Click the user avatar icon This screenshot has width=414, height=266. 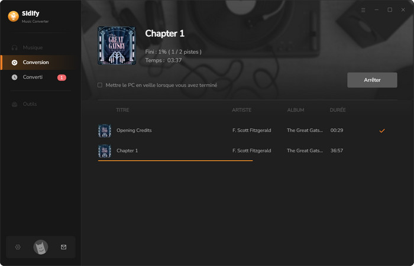(x=41, y=247)
